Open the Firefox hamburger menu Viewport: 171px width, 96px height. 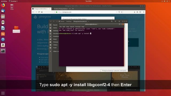coord(144,12)
